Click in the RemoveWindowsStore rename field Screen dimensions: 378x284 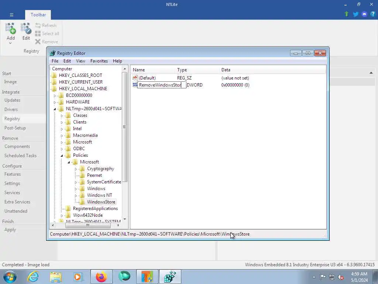162,85
